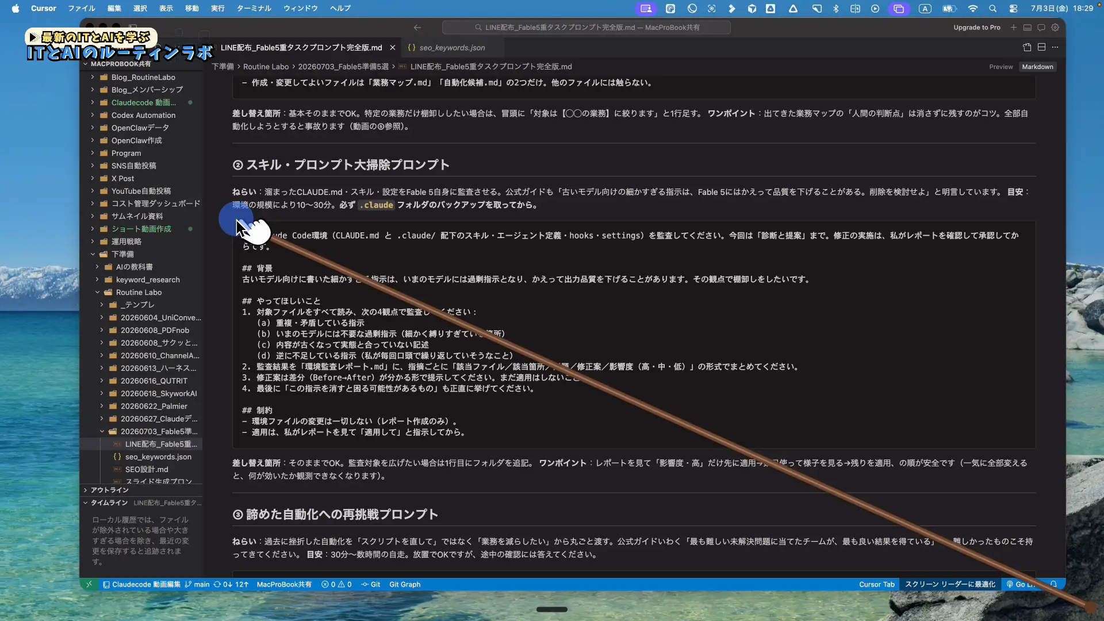Click the plus icon beside Upgrade to Pro
The image size is (1104, 621).
coord(1014,27)
